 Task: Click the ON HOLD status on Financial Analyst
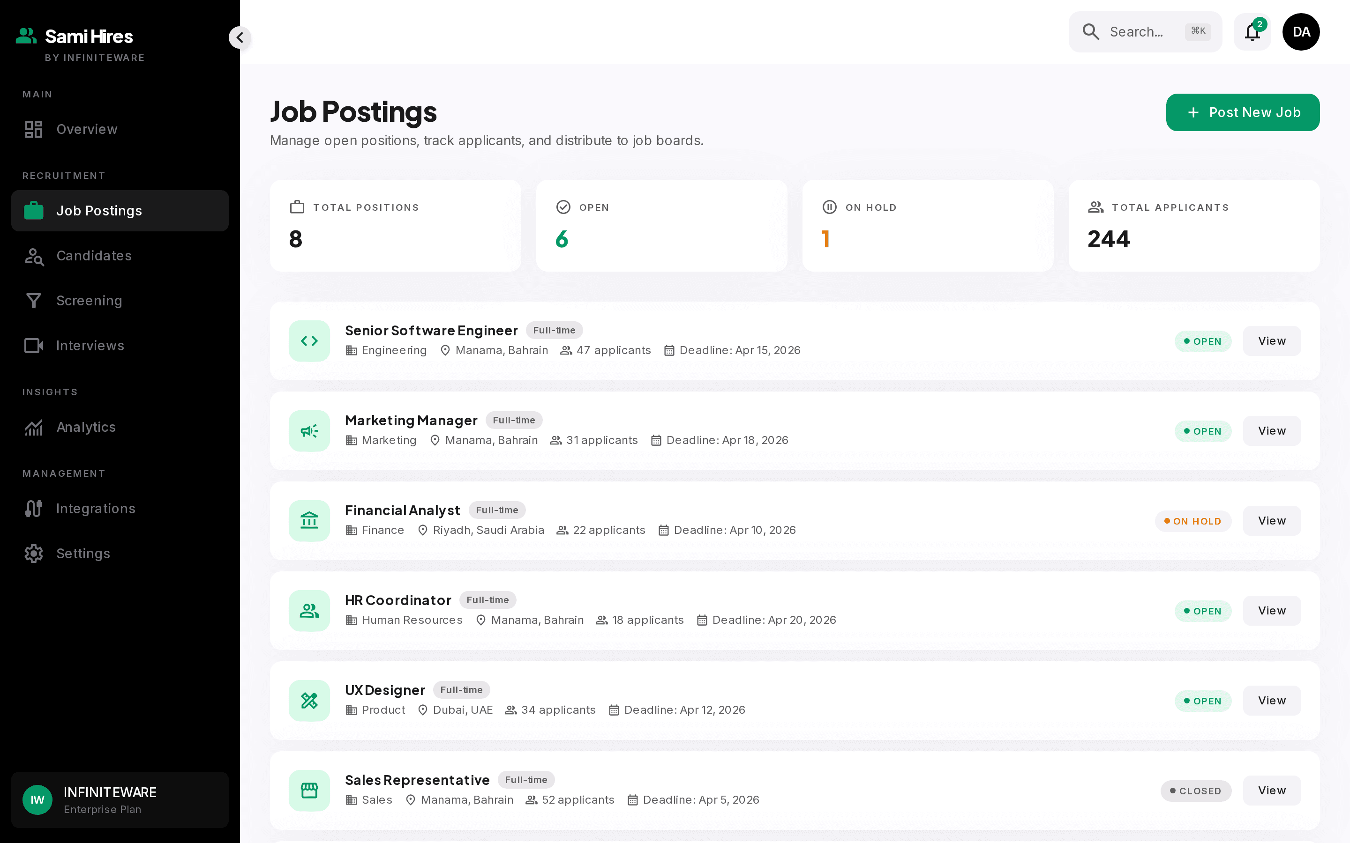click(x=1192, y=521)
